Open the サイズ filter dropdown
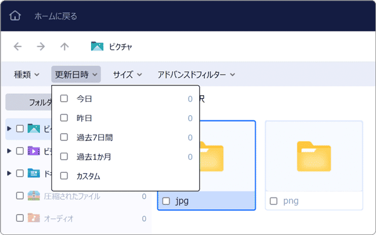 pyautogui.click(x=127, y=75)
